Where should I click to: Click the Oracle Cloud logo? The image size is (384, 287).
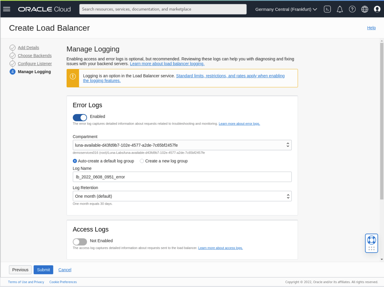44,9
